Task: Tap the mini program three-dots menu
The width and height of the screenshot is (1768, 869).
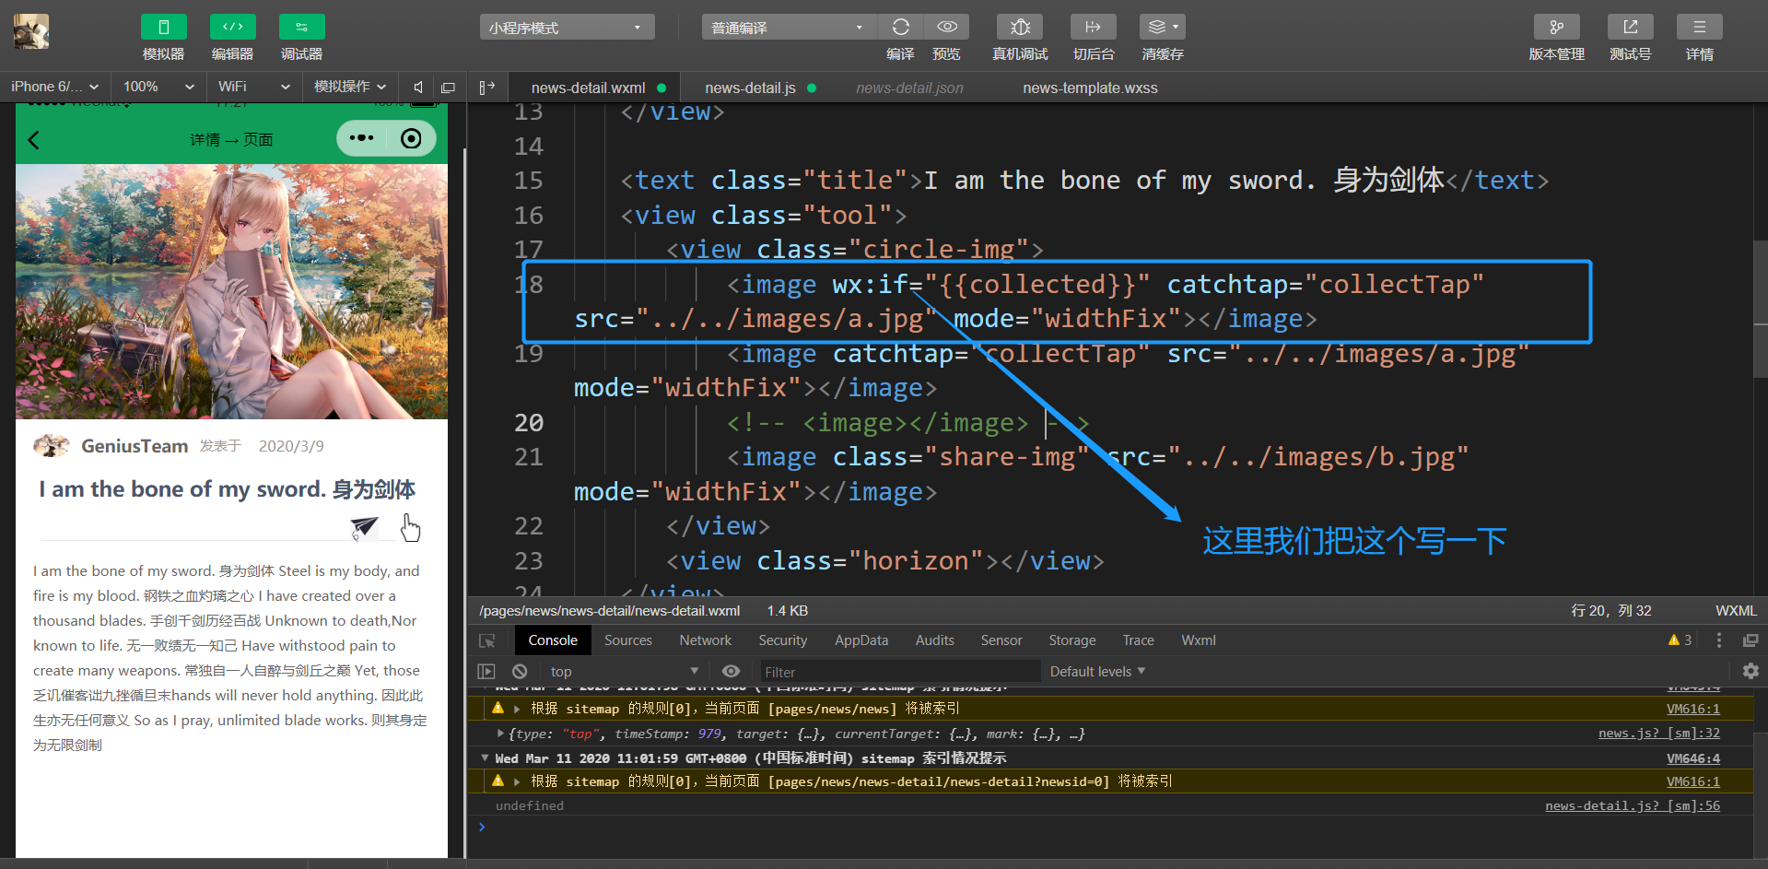Action: pyautogui.click(x=361, y=138)
